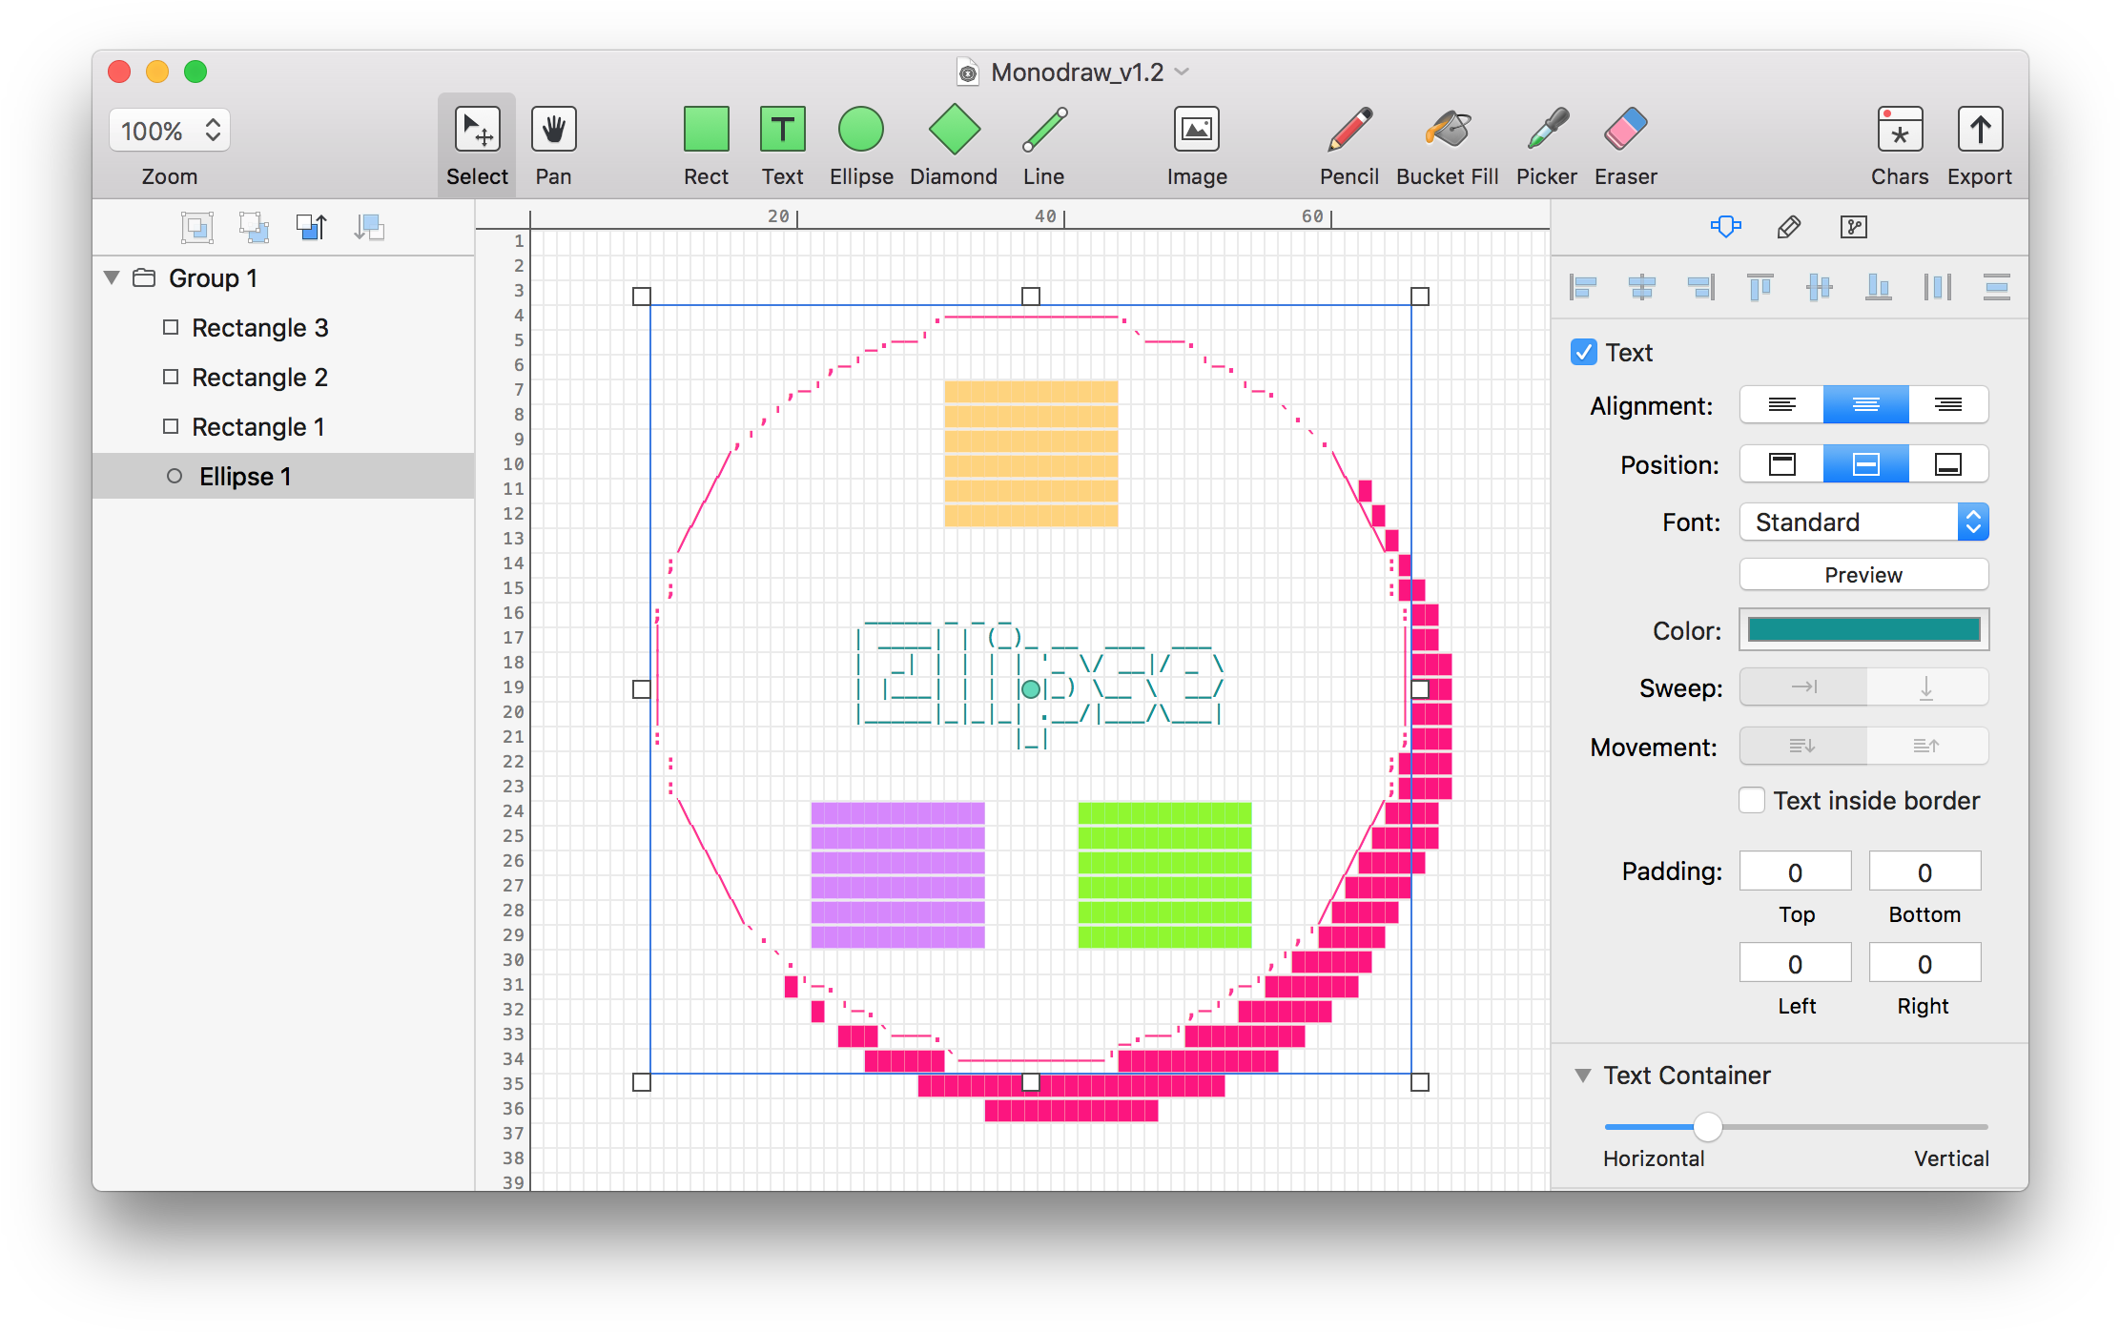Set text alignment to right
The width and height of the screenshot is (2120, 1332).
[x=1947, y=405]
